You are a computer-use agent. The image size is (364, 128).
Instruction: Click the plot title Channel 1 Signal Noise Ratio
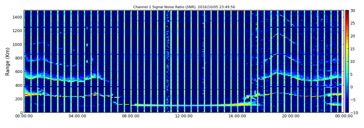click(x=184, y=7)
